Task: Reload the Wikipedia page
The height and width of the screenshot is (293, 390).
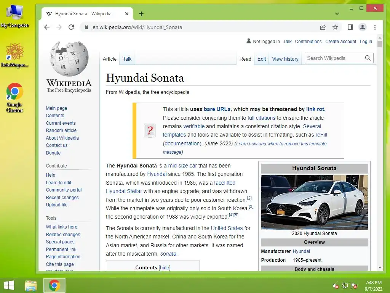Action: (71, 27)
